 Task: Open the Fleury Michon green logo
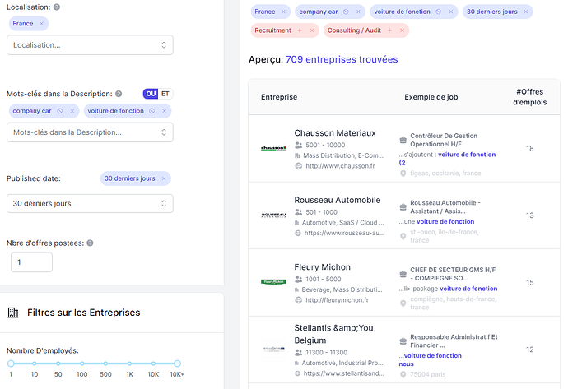pyautogui.click(x=273, y=282)
